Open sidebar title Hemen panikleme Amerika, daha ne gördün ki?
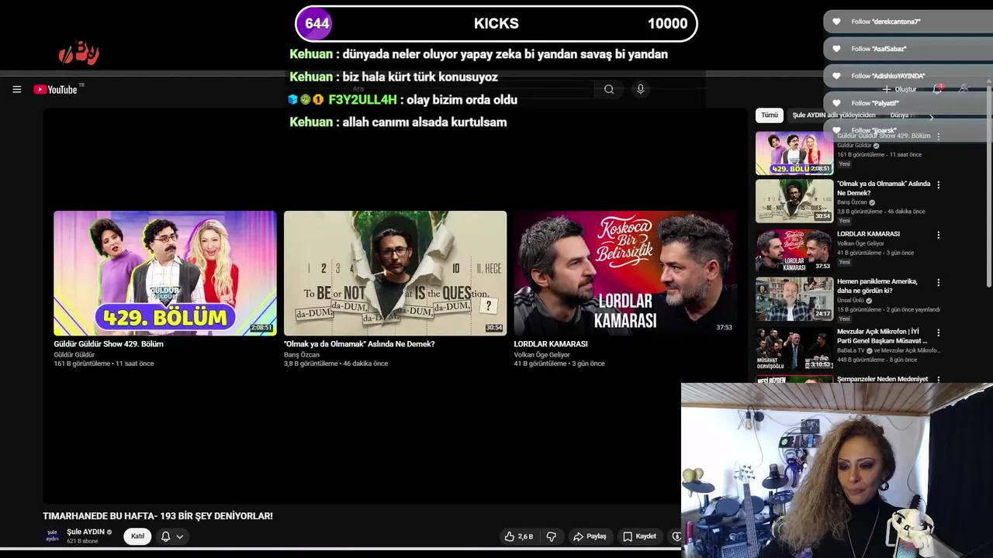 877,286
